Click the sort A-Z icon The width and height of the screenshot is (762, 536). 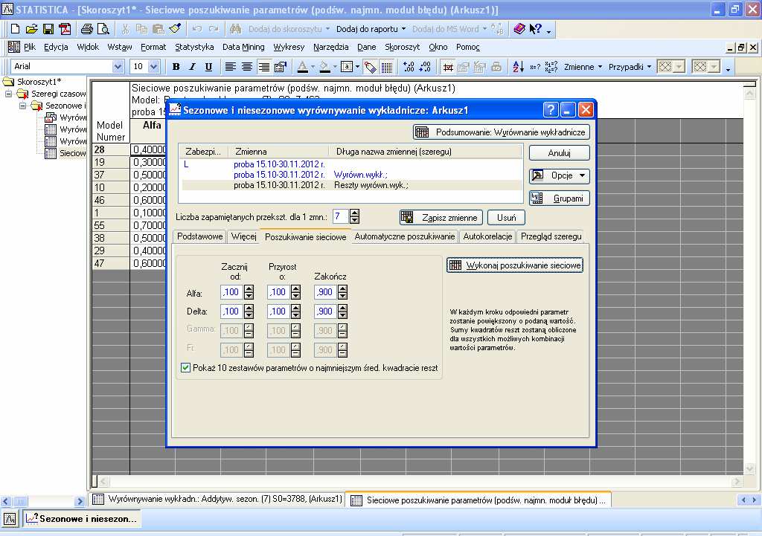coord(518,67)
